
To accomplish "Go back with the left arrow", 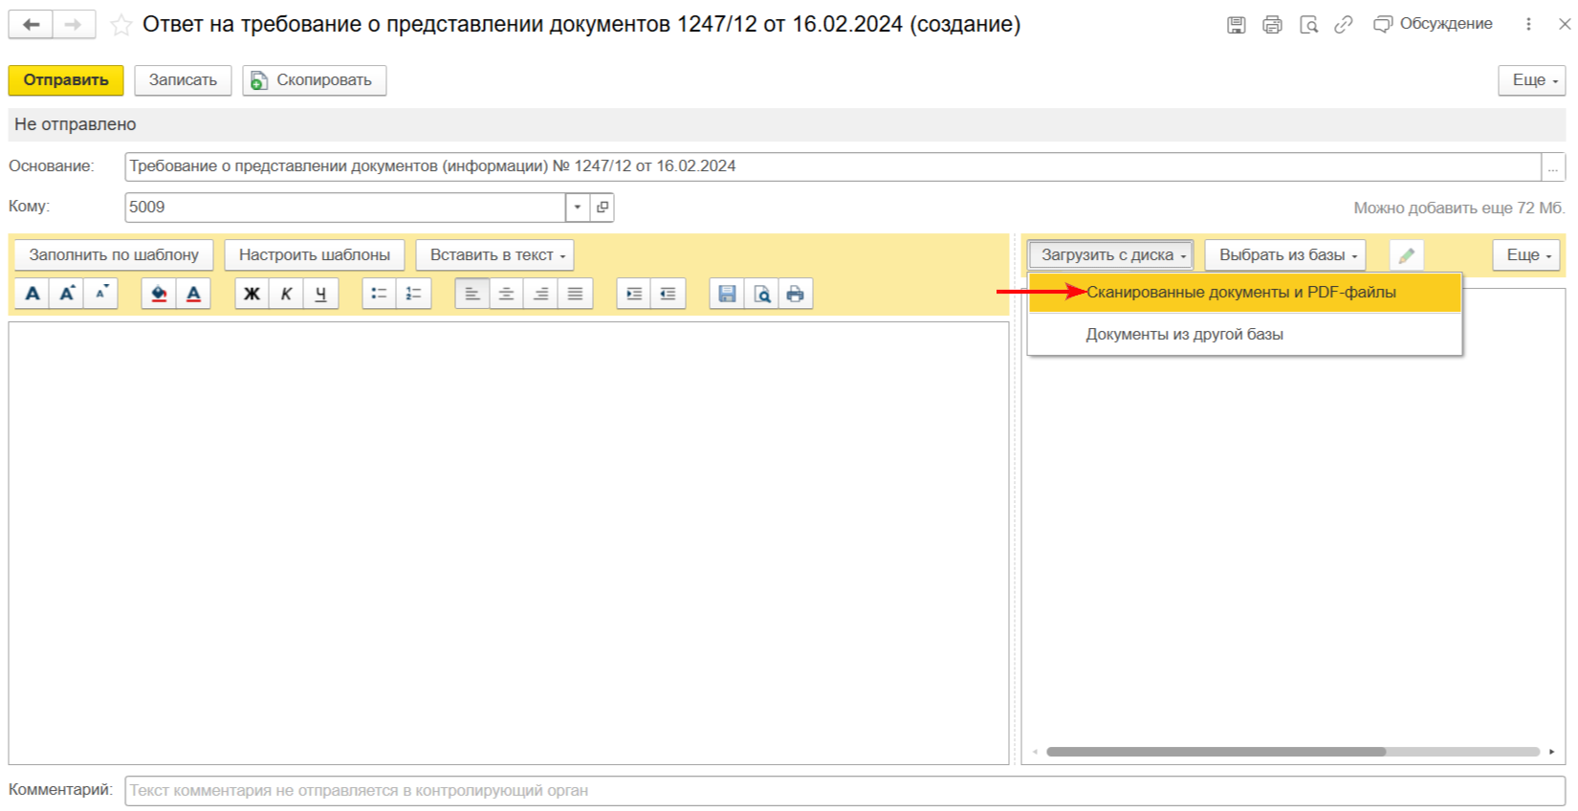I will (31, 25).
